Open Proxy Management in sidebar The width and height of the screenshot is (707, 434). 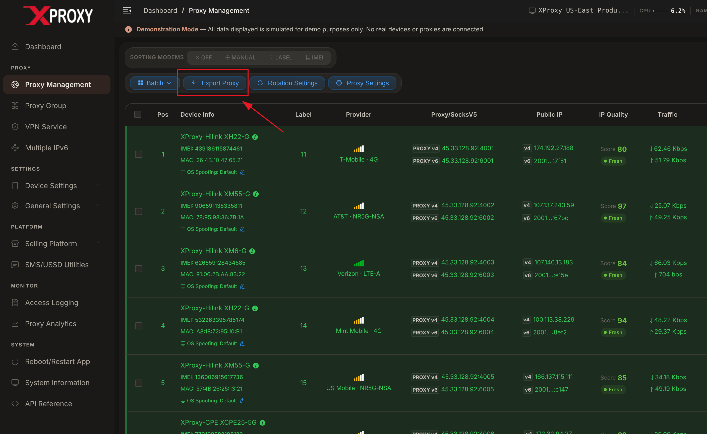tap(56, 84)
